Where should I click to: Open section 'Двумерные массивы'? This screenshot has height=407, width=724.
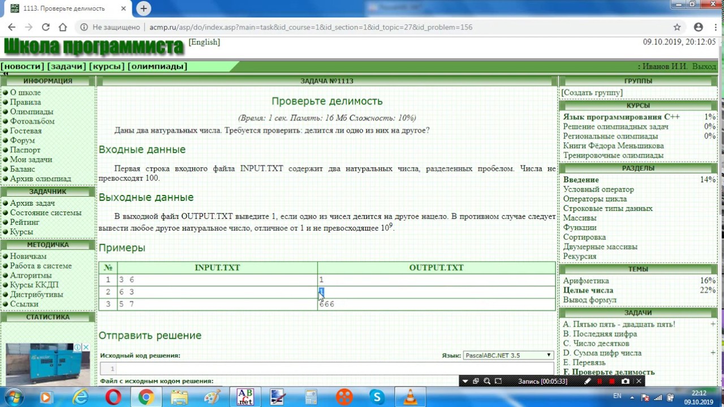(600, 247)
